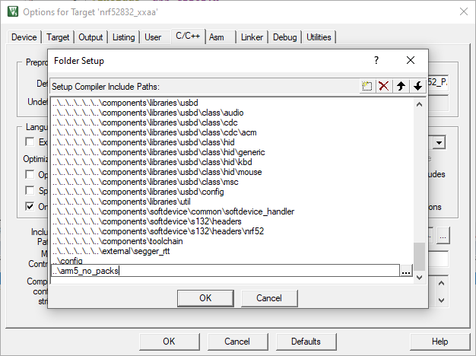Screen dimensions: 476x356
Task: Add a new include path entry
Action: pyautogui.click(x=367, y=86)
